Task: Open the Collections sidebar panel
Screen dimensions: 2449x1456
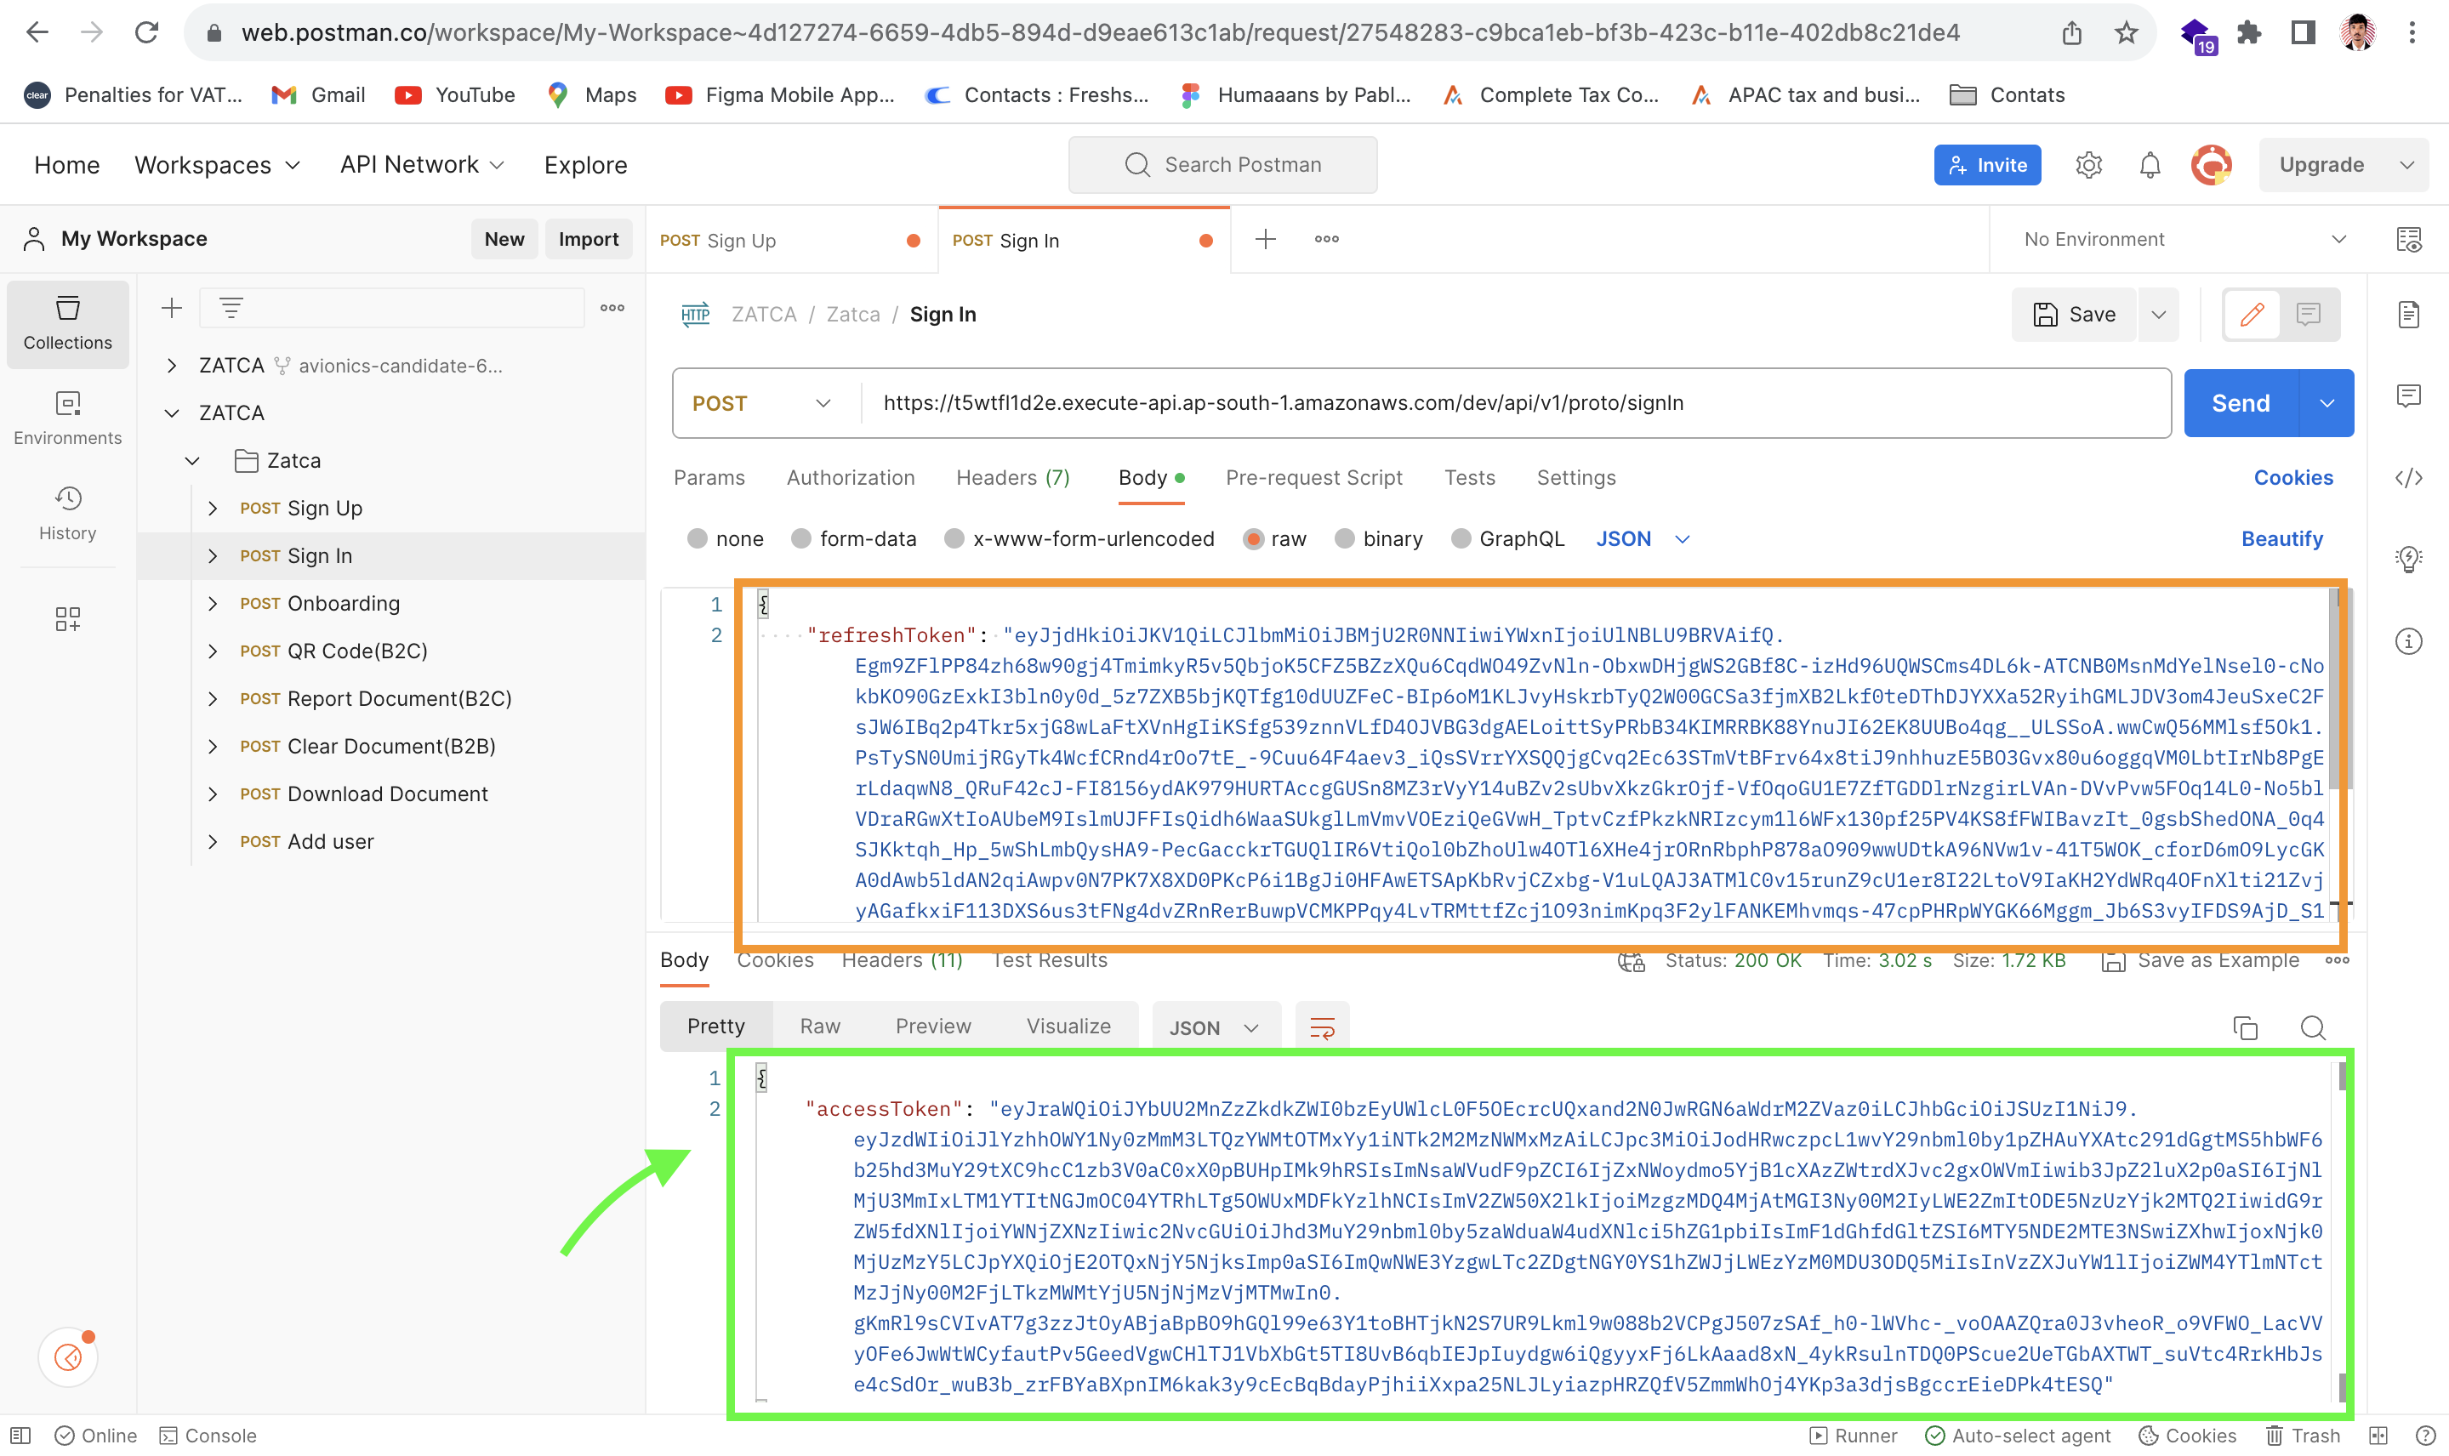Action: click(x=66, y=324)
